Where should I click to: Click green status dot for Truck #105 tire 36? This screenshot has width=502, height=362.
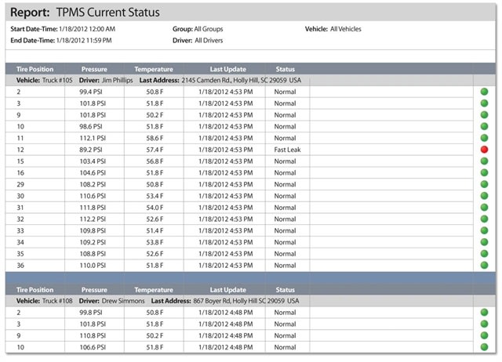pyautogui.click(x=484, y=266)
